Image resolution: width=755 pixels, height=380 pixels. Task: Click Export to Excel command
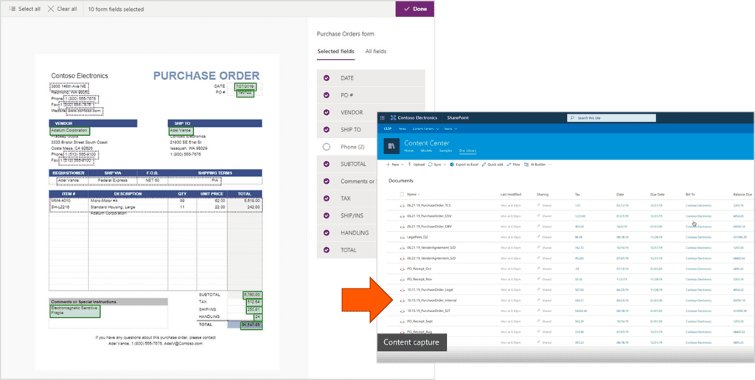[465, 165]
